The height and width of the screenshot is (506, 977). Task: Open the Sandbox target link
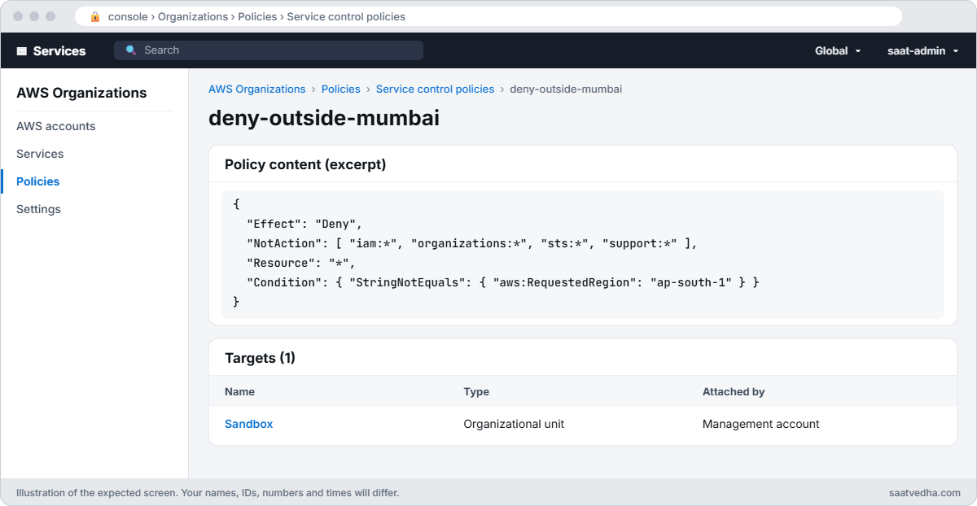249,424
